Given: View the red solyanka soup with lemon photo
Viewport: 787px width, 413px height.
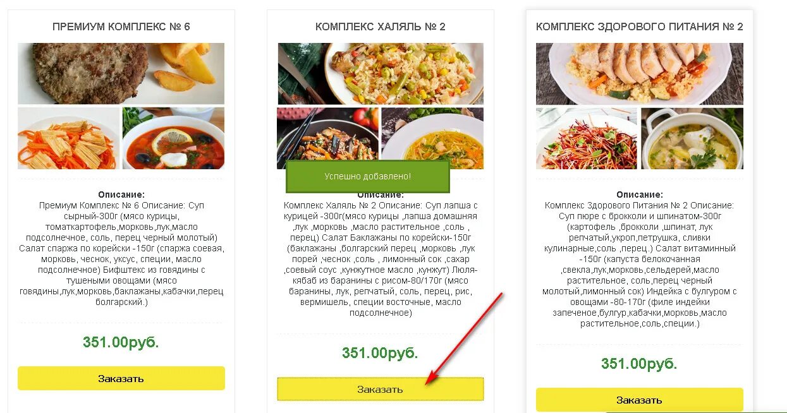Looking at the screenshot, I should pyautogui.click(x=173, y=138).
